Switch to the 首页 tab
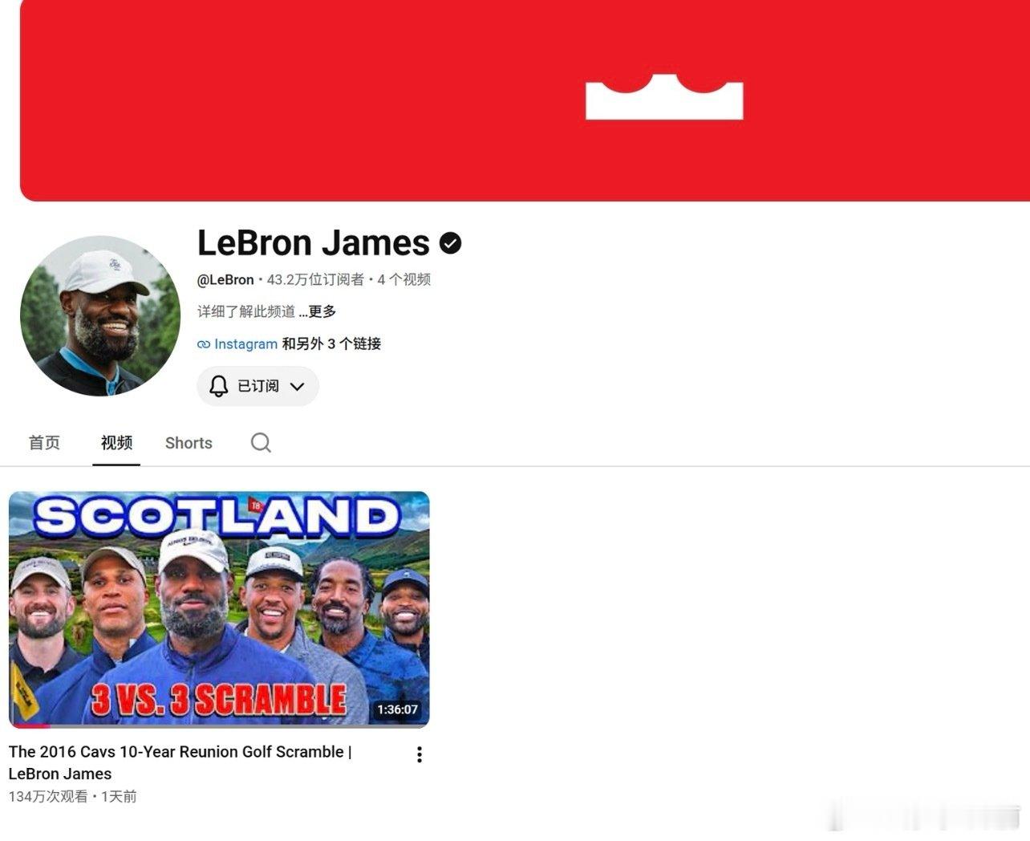1030x841 pixels. 44,443
